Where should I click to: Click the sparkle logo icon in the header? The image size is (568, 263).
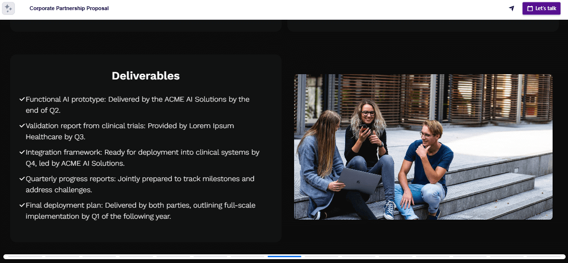pyautogui.click(x=8, y=8)
